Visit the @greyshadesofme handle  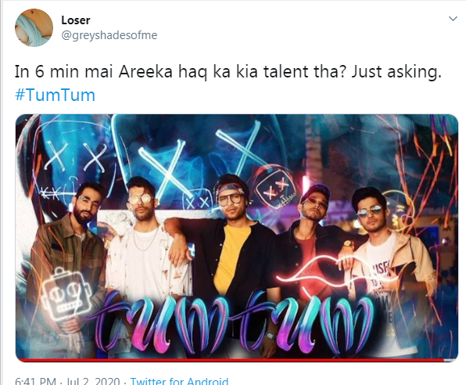109,35
